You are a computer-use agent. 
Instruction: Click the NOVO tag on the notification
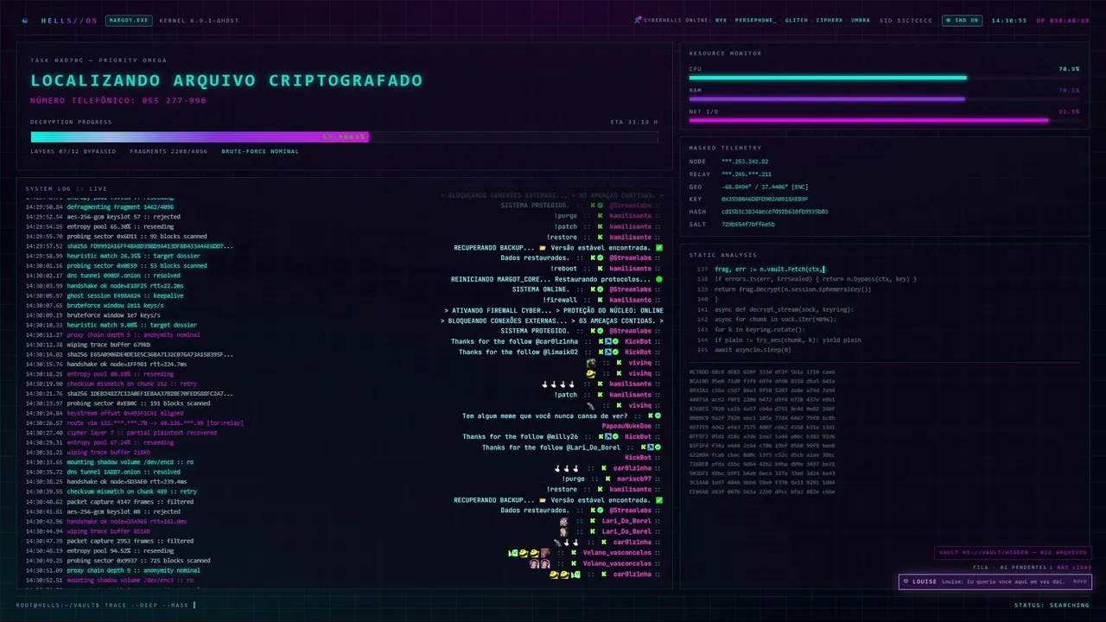pos(1079,581)
